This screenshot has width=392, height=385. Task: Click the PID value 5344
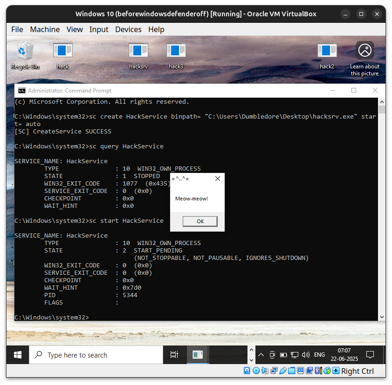coord(130,295)
